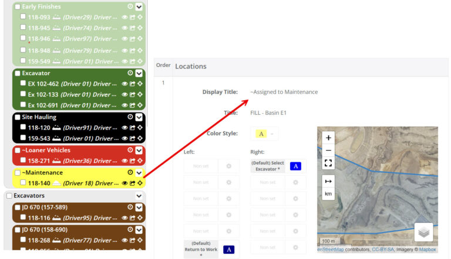Click (Default) Return to Work button
This screenshot has height=259, width=451.
click(x=201, y=249)
